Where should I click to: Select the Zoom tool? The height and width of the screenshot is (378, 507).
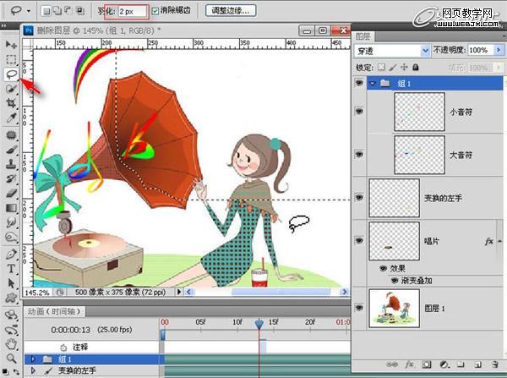(x=11, y=359)
